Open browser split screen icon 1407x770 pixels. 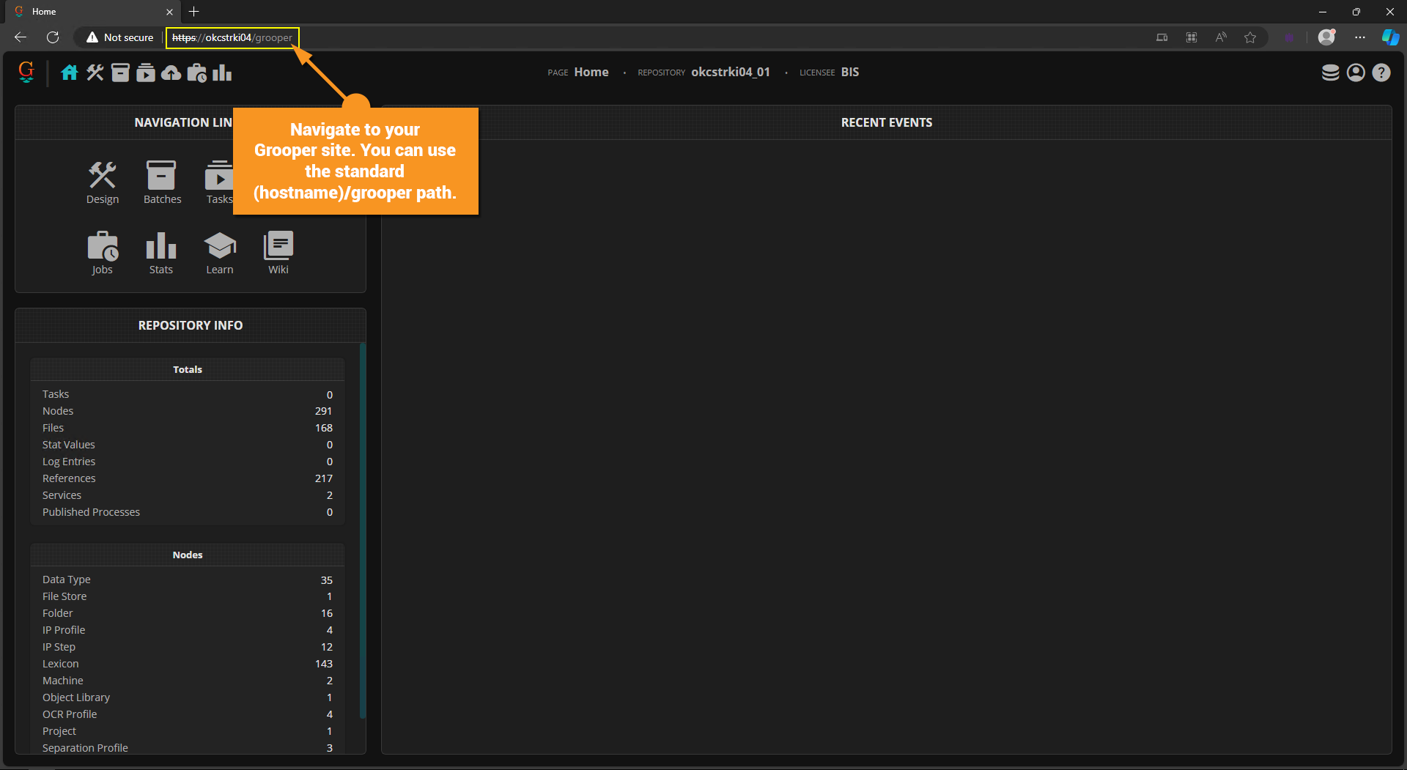(1162, 37)
